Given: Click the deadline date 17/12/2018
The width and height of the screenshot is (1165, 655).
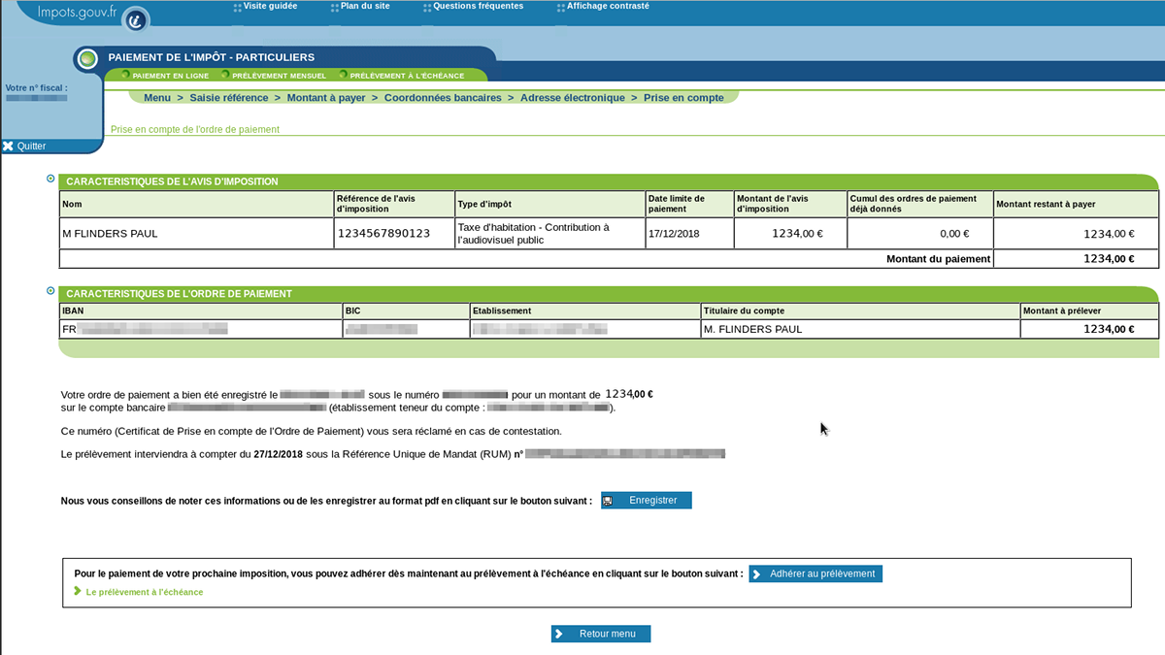Looking at the screenshot, I should point(674,234).
